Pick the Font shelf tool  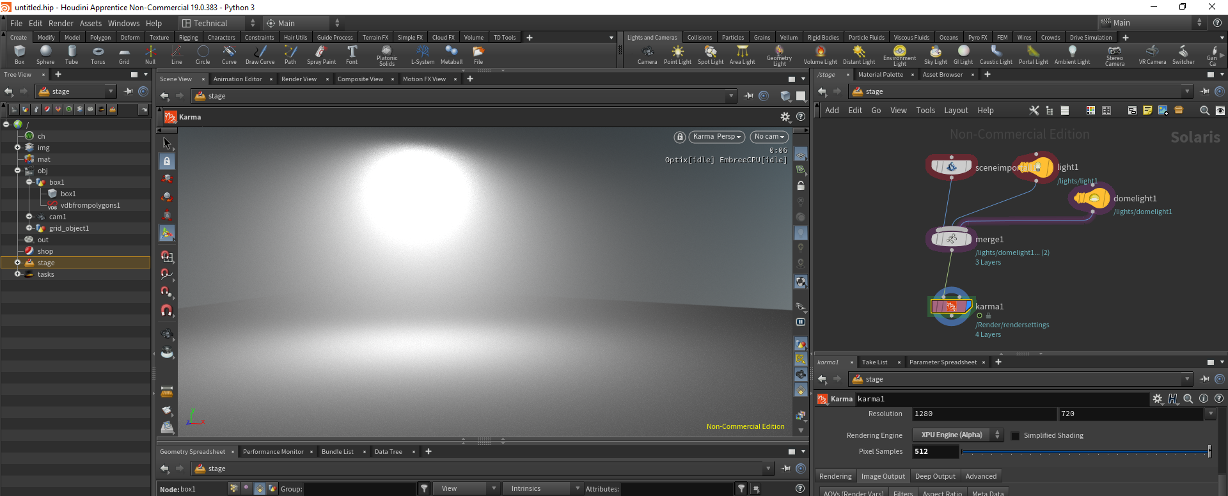(x=352, y=55)
